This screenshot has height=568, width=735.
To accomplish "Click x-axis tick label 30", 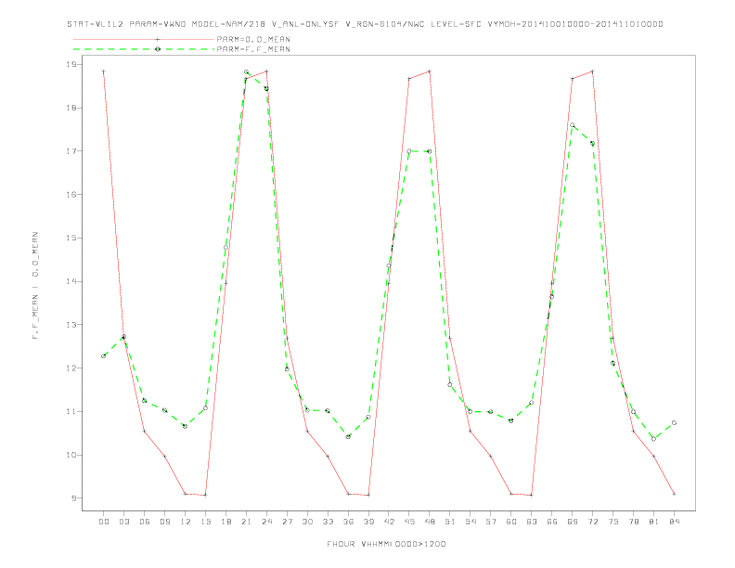I will click(307, 522).
